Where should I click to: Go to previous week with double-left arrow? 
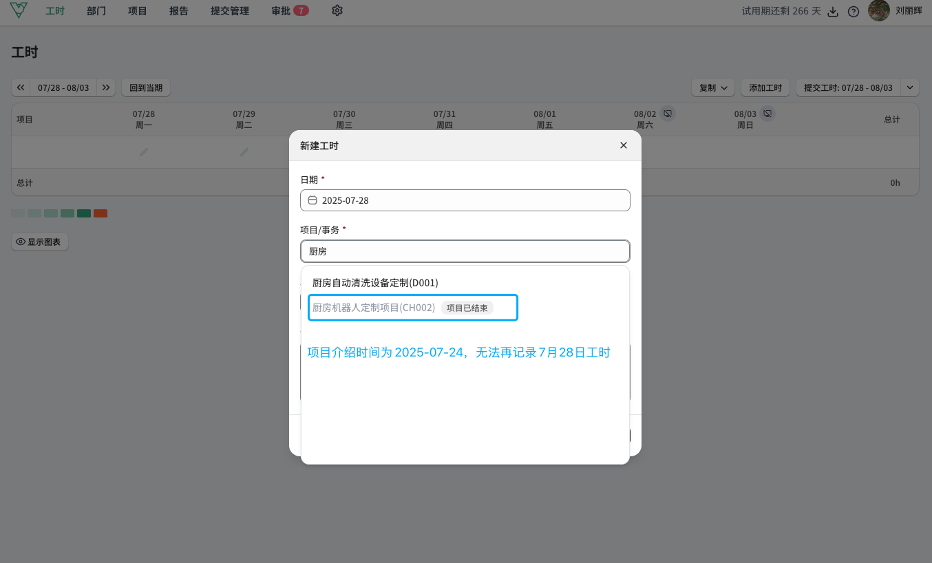(x=21, y=87)
